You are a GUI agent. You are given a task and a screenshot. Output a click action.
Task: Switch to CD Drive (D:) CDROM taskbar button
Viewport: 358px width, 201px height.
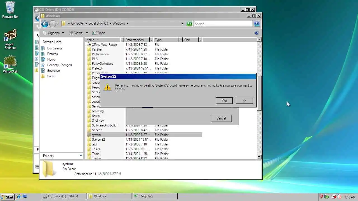coord(64,196)
